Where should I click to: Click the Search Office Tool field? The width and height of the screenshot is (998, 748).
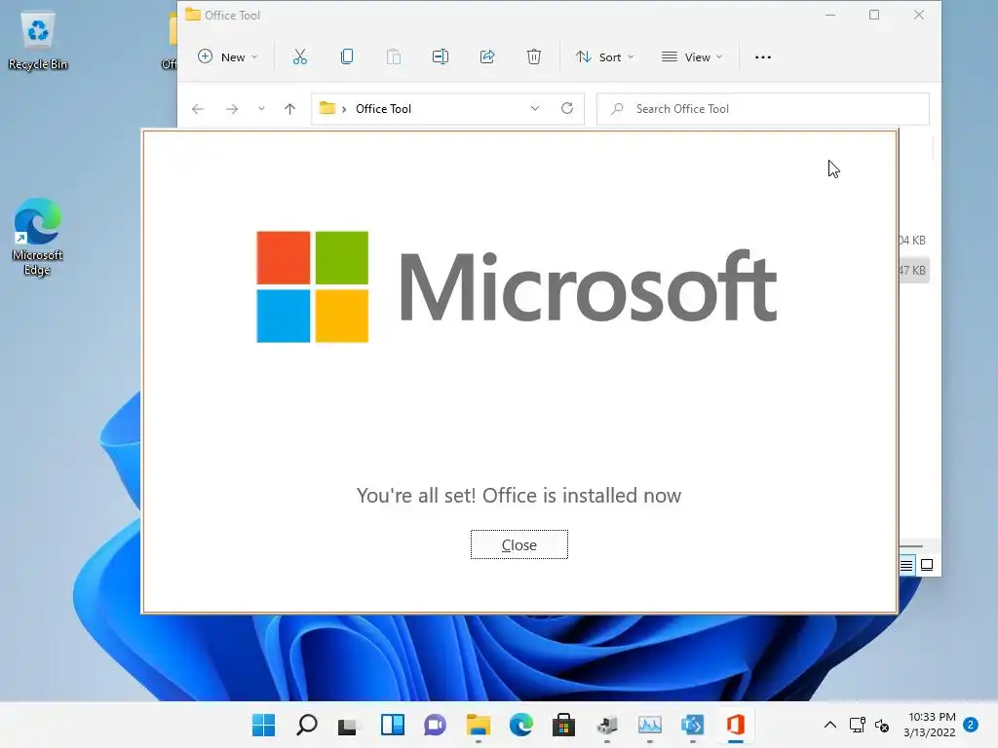[x=762, y=109]
